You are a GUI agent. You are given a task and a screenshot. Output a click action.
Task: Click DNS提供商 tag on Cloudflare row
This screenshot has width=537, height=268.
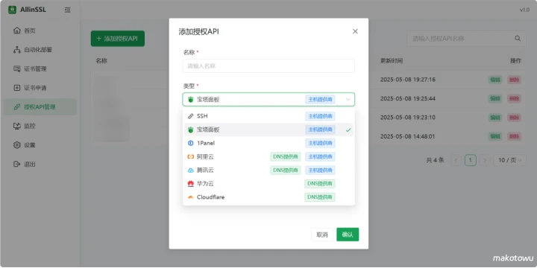point(320,197)
